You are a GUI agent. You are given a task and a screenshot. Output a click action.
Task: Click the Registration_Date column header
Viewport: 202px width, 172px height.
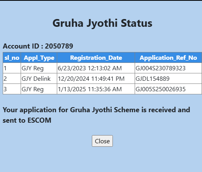96,57
